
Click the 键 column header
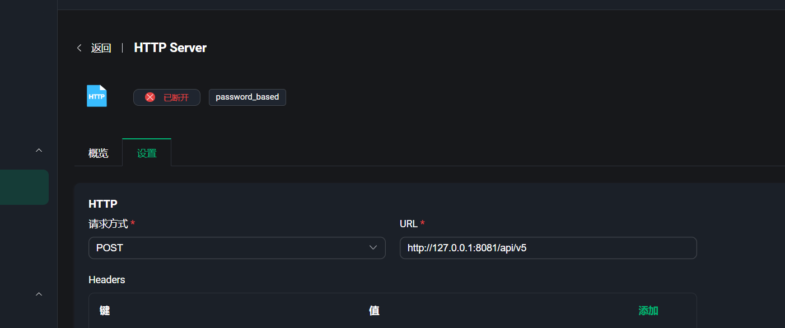coord(105,311)
